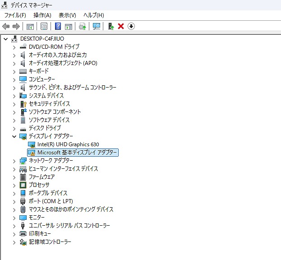This screenshot has width=281, height=260.
Task: Click the green arrow Update driver icon
Action: (x=111, y=26)
